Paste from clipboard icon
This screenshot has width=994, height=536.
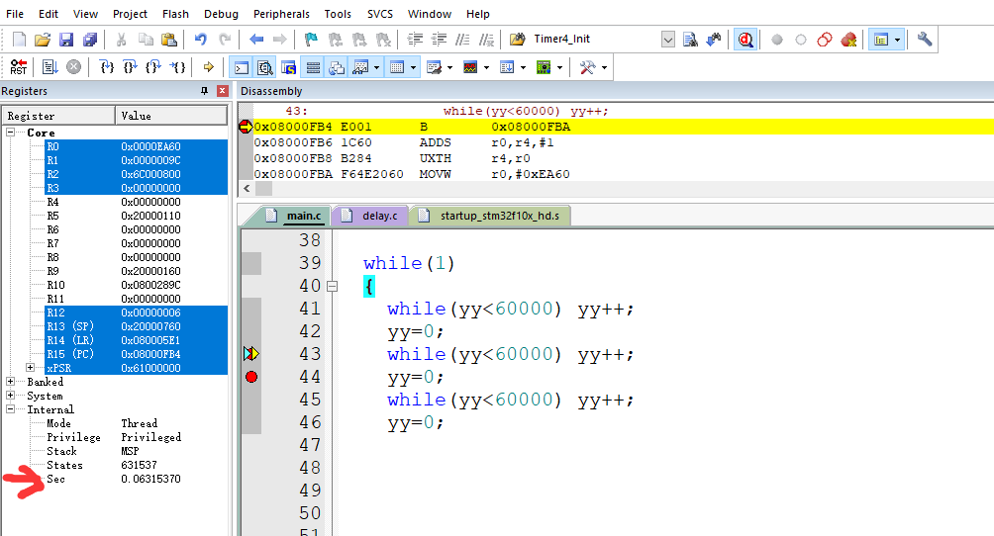(168, 40)
